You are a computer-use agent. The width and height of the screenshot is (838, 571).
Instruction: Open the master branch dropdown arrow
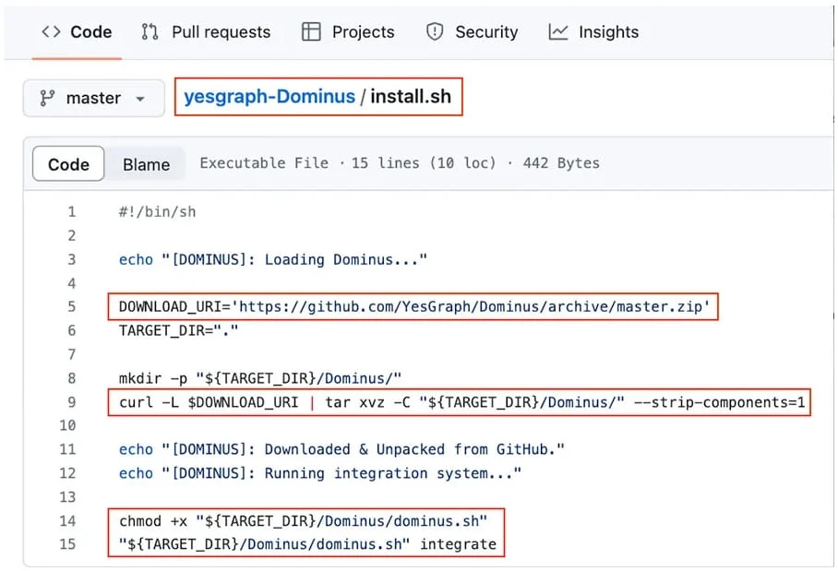tap(140, 99)
